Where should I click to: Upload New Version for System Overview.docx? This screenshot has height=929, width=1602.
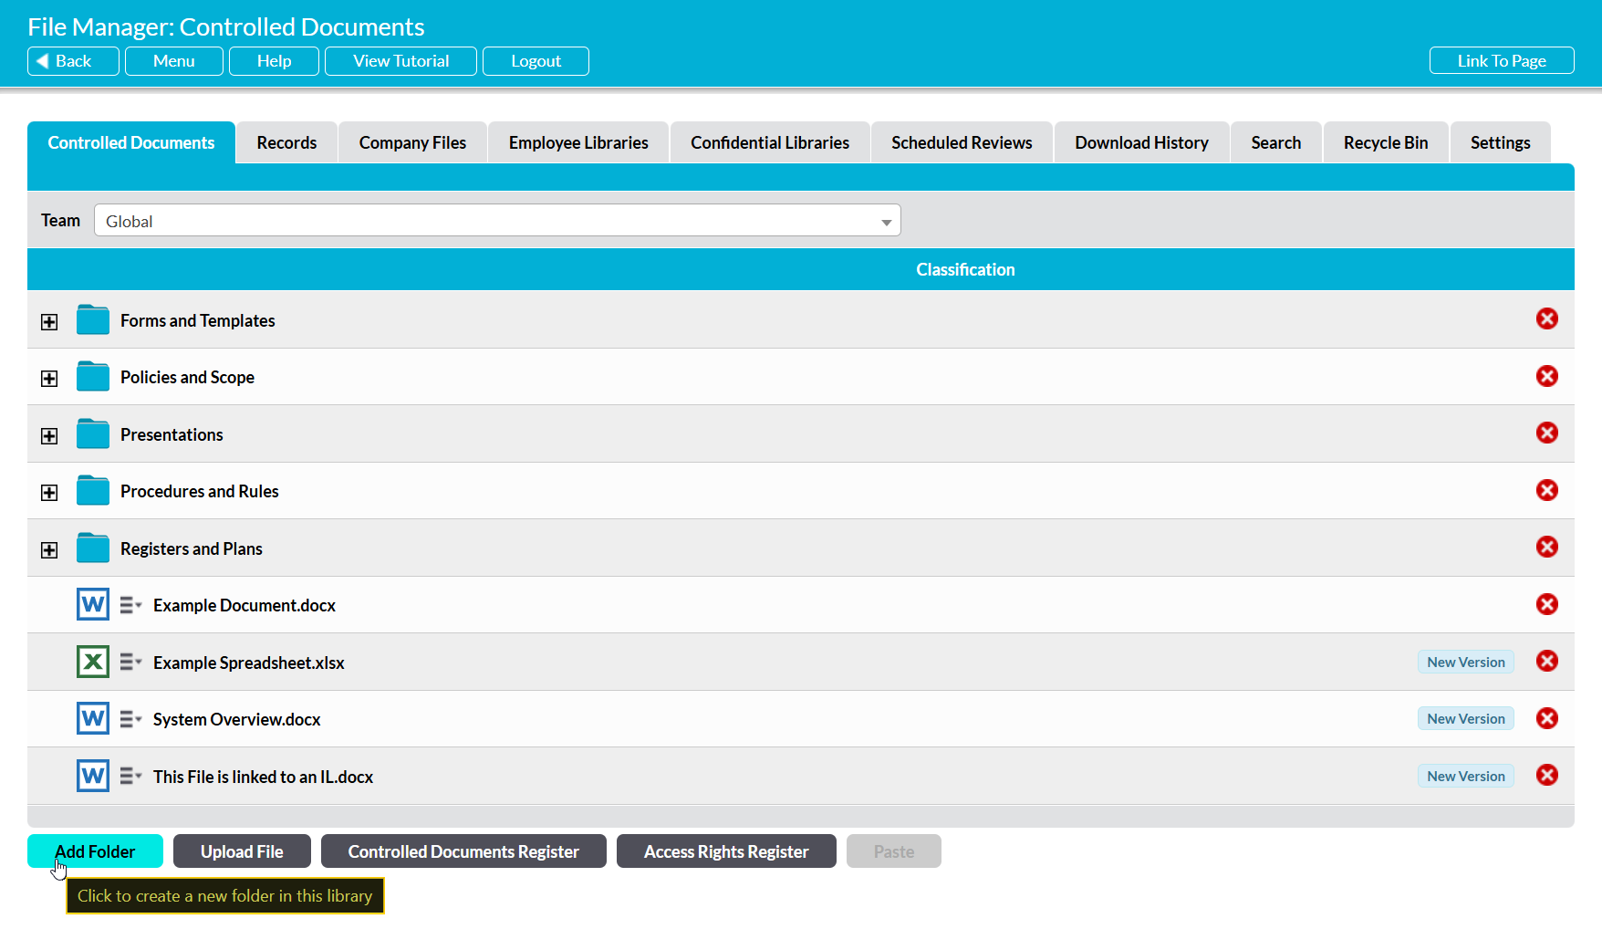[1465, 719]
